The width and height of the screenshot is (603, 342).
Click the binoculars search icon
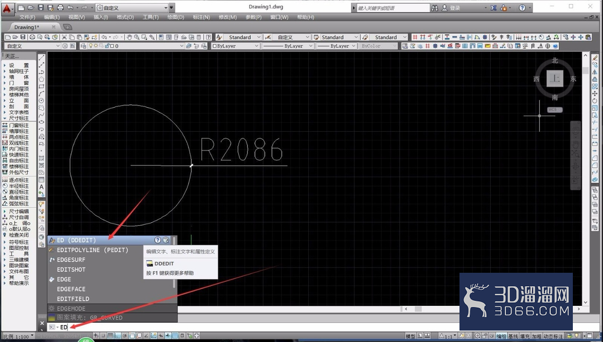click(x=435, y=8)
